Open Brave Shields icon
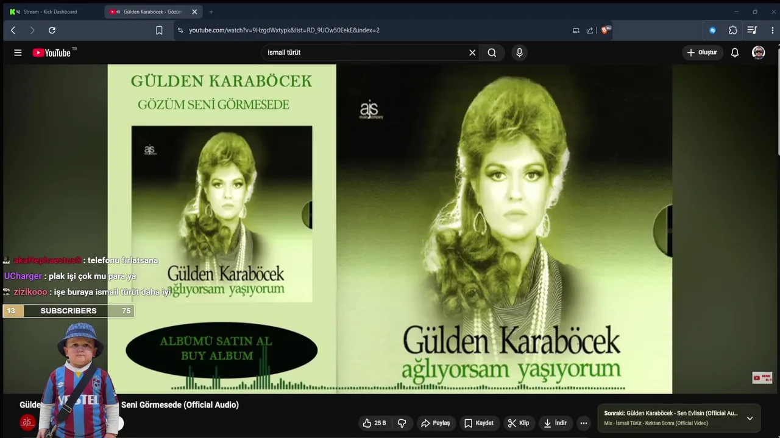The image size is (780, 438). pyautogui.click(x=605, y=30)
